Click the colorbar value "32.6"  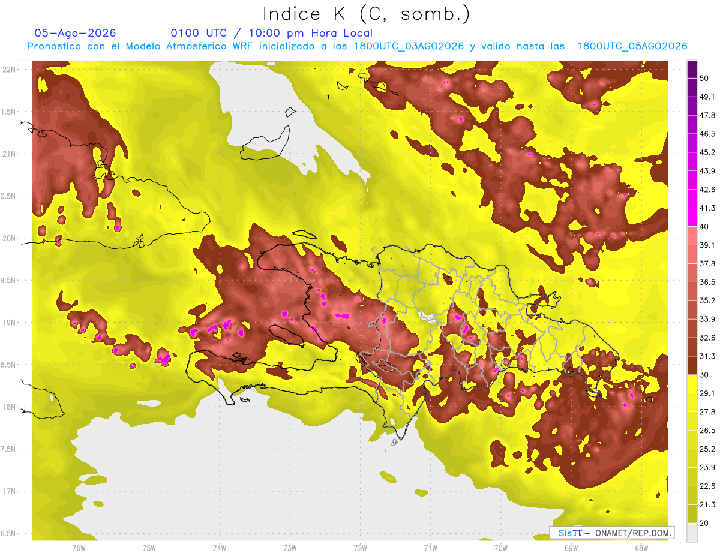point(707,338)
